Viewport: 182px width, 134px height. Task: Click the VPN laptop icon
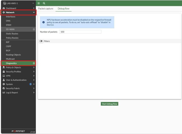click(x=4, y=76)
